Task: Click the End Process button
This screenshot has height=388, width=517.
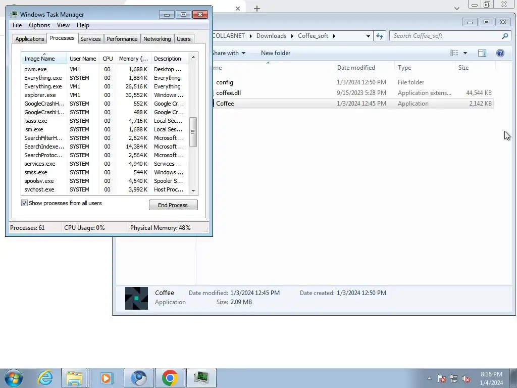Action: click(x=173, y=205)
